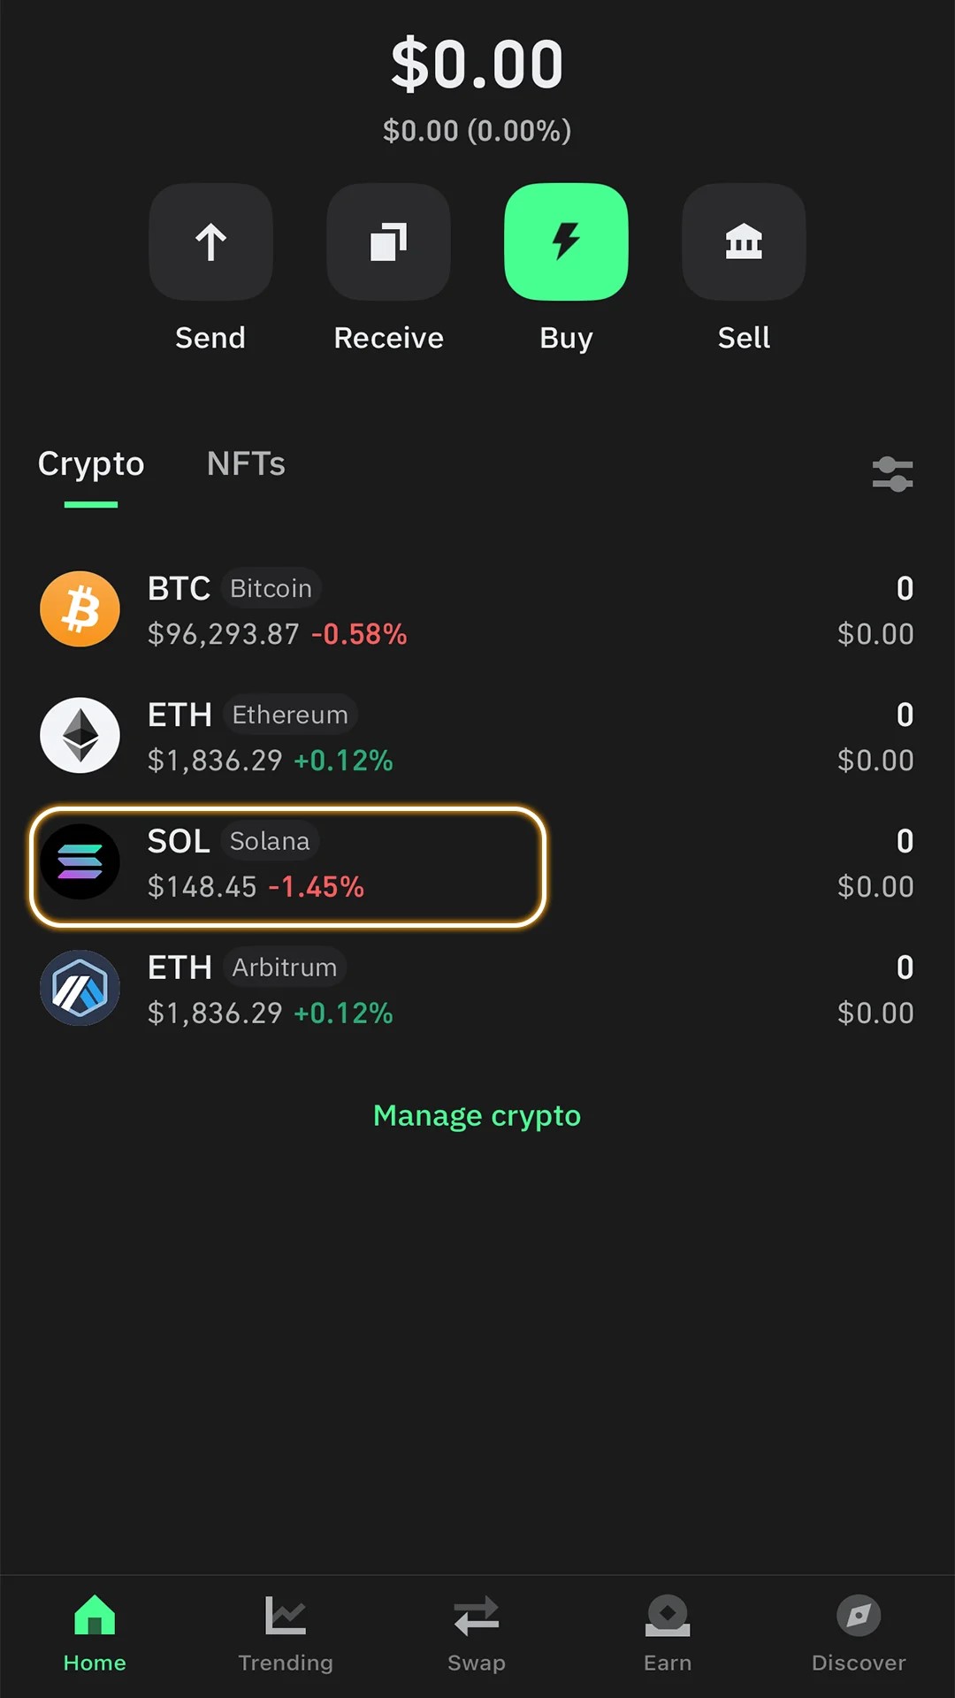
Task: Tap the Send arrow icon
Action: pos(210,241)
